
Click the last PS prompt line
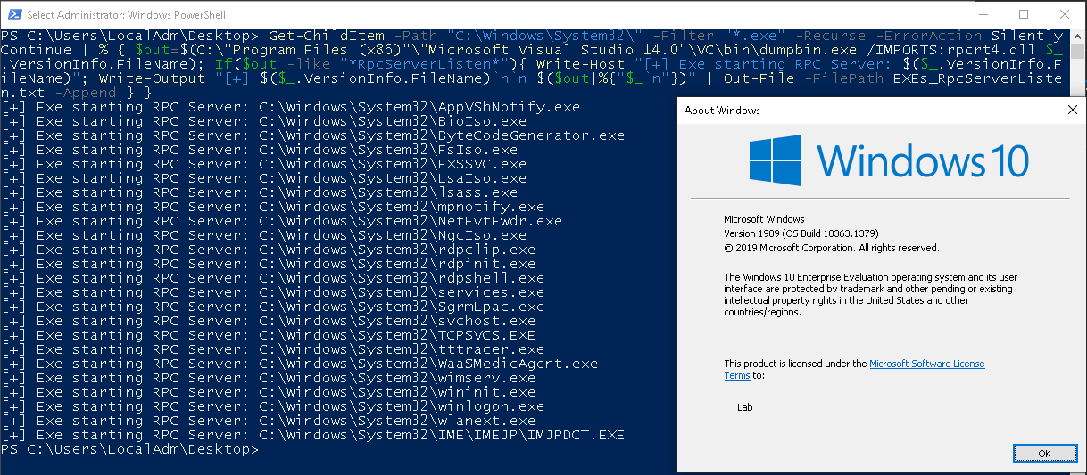[130, 449]
